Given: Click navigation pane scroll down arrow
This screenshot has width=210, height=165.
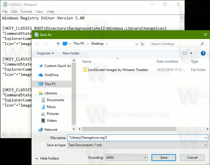Looking at the screenshot, I should point(74,129).
